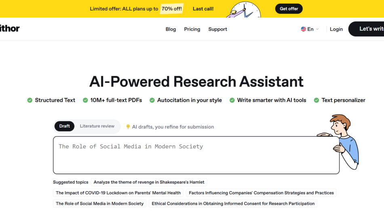Choose the Shakespeare's Hamlet revenge suggested topic
Viewport: 384px width, 216px height.
point(149,182)
